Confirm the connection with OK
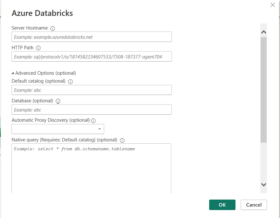 222,205
